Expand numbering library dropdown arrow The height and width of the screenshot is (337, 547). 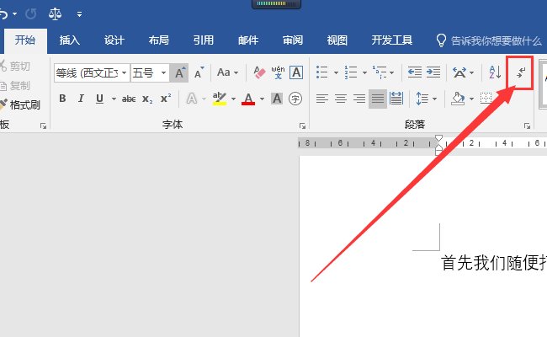(364, 73)
